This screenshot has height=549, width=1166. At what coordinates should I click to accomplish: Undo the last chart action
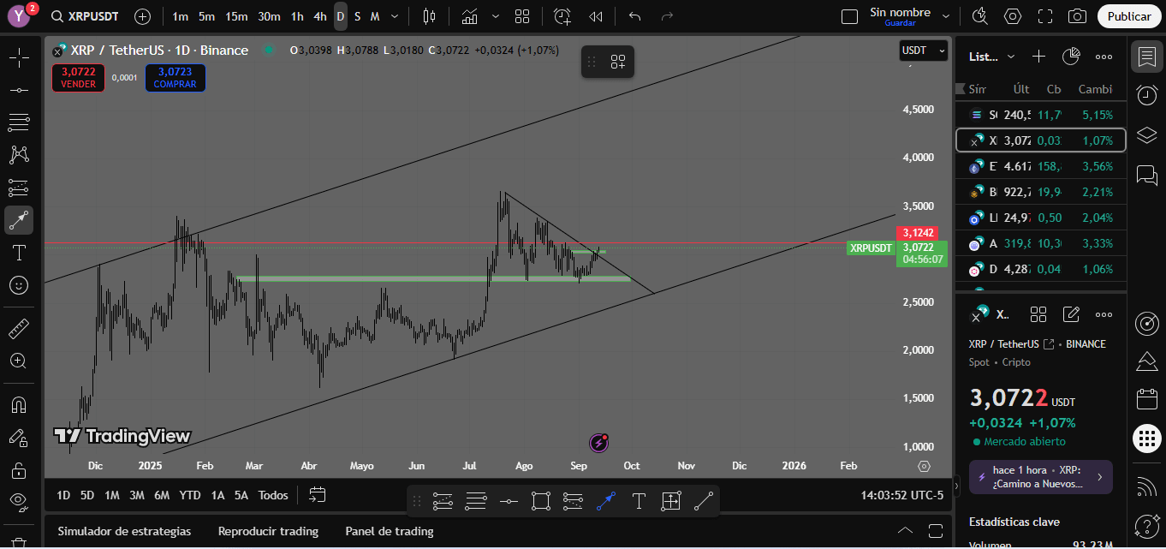[634, 16]
